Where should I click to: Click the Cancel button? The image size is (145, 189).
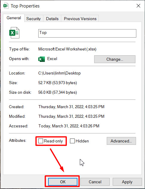click(95, 182)
